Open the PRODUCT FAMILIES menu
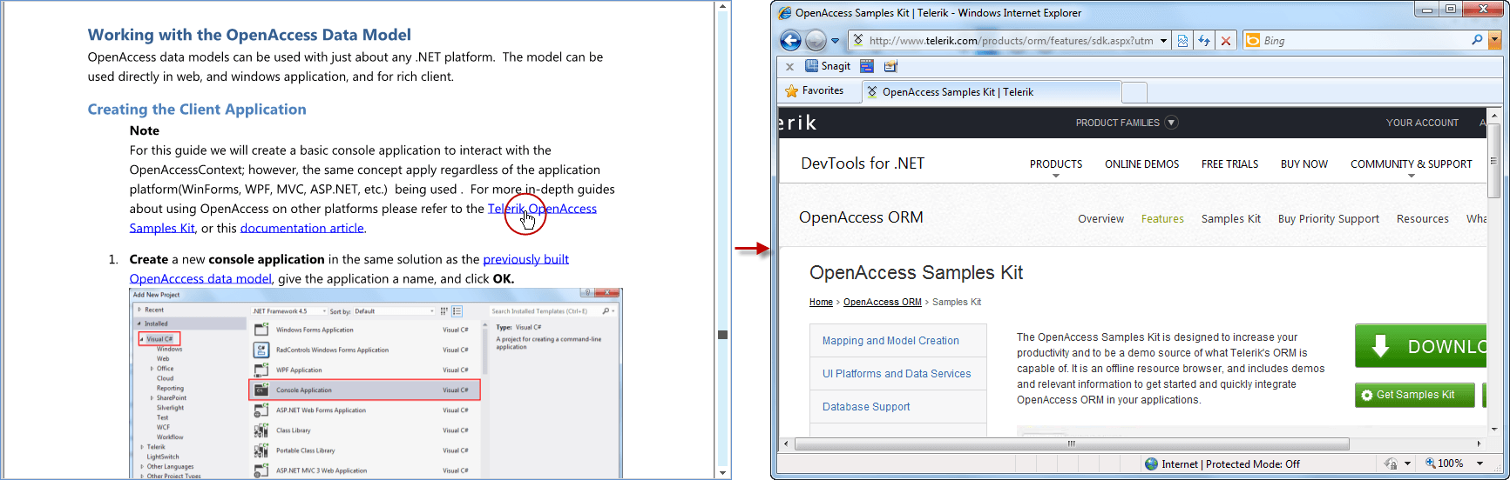Image resolution: width=1510 pixels, height=480 pixels. (x=1118, y=123)
